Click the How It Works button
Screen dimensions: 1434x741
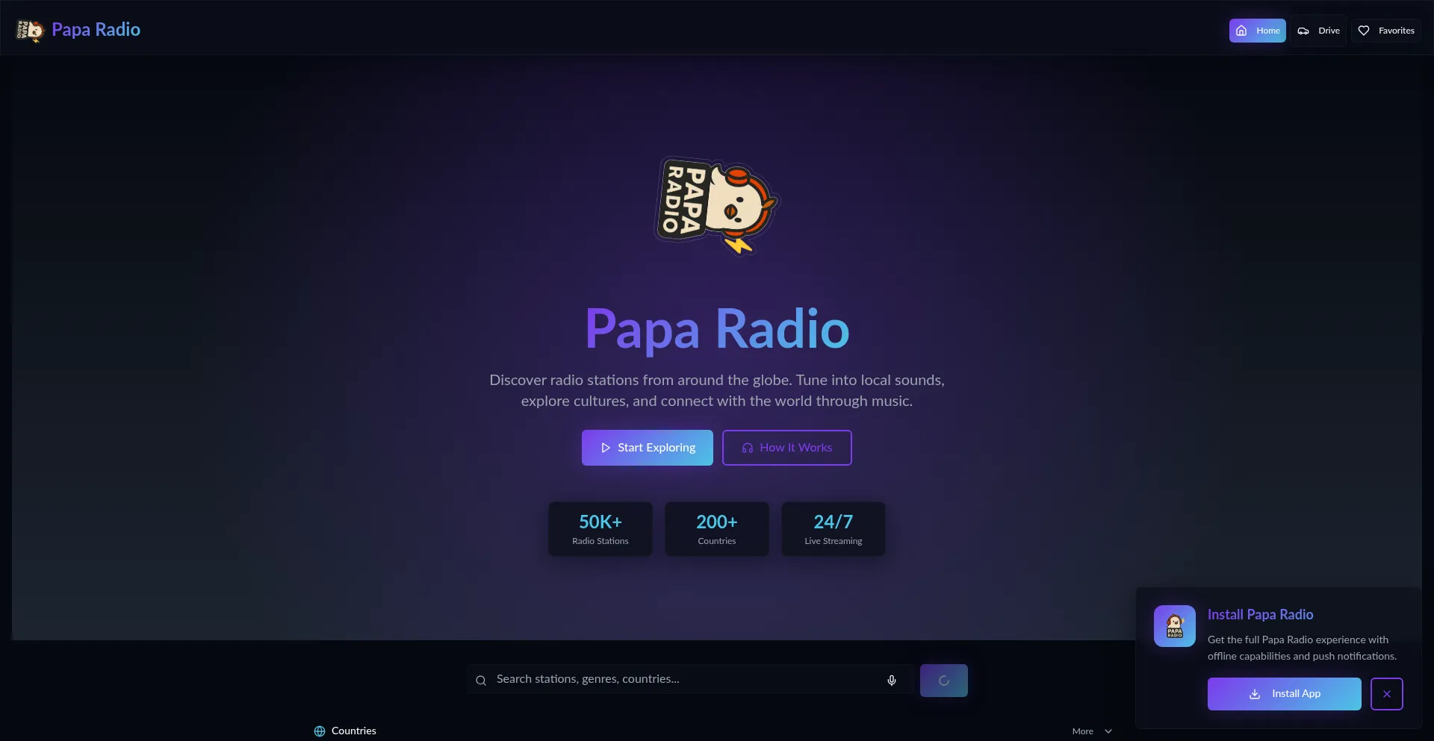pos(786,448)
